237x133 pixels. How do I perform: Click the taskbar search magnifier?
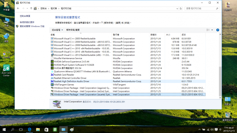point(13,129)
